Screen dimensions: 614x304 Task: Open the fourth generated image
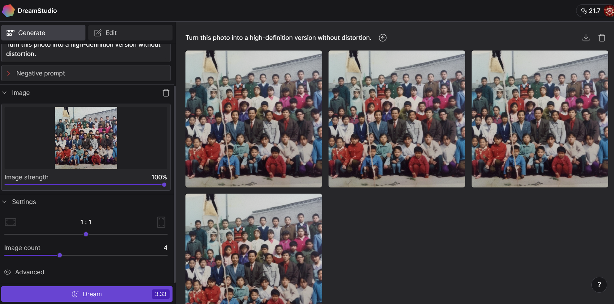(x=254, y=249)
